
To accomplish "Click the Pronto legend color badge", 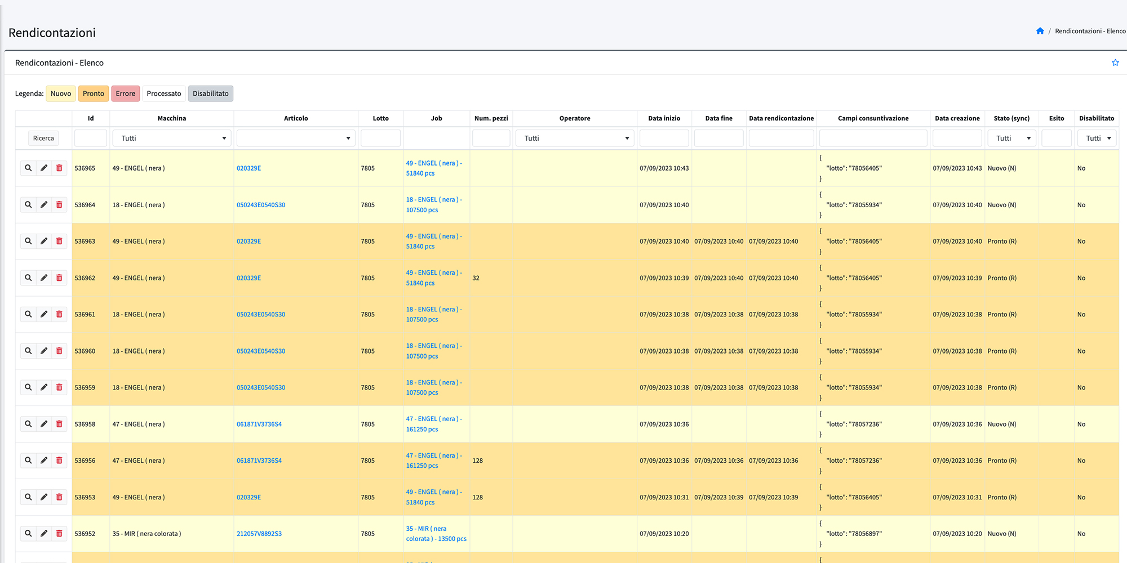I will pos(94,93).
